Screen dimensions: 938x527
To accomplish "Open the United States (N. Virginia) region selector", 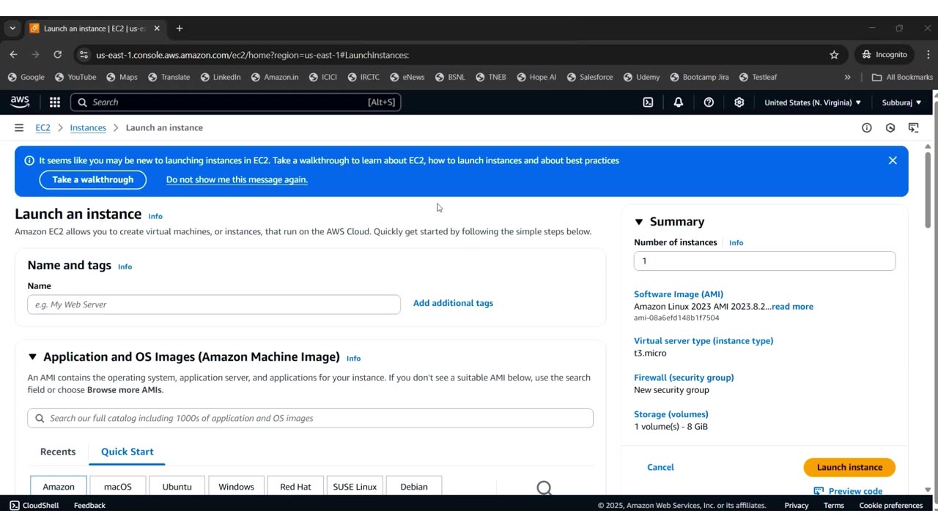I will coord(813,102).
